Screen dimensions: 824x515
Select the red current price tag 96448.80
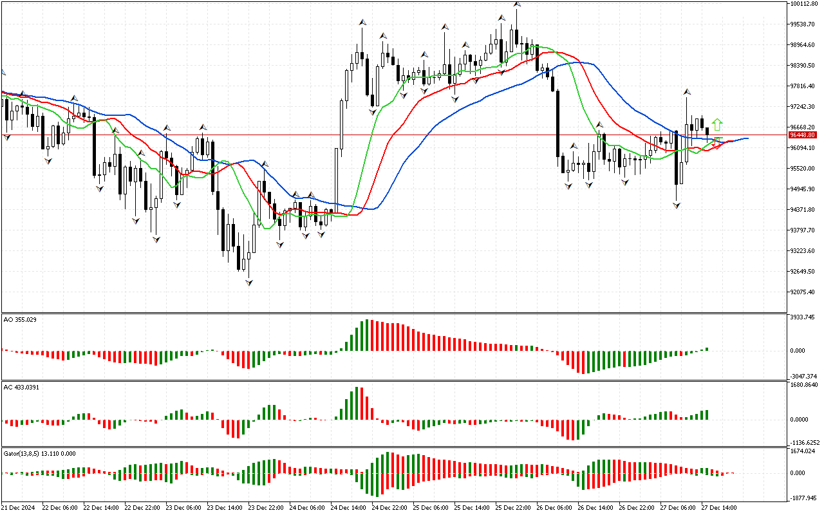[803, 135]
